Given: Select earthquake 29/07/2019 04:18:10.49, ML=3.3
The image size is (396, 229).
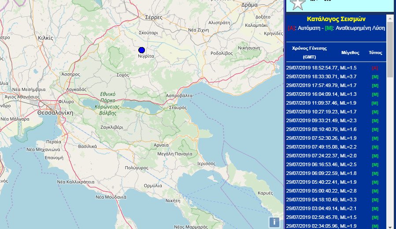Looking at the screenshot, I should [321, 200].
